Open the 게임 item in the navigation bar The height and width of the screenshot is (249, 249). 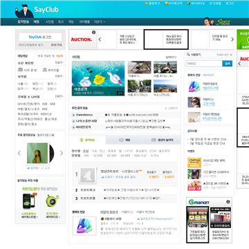[x=71, y=22]
